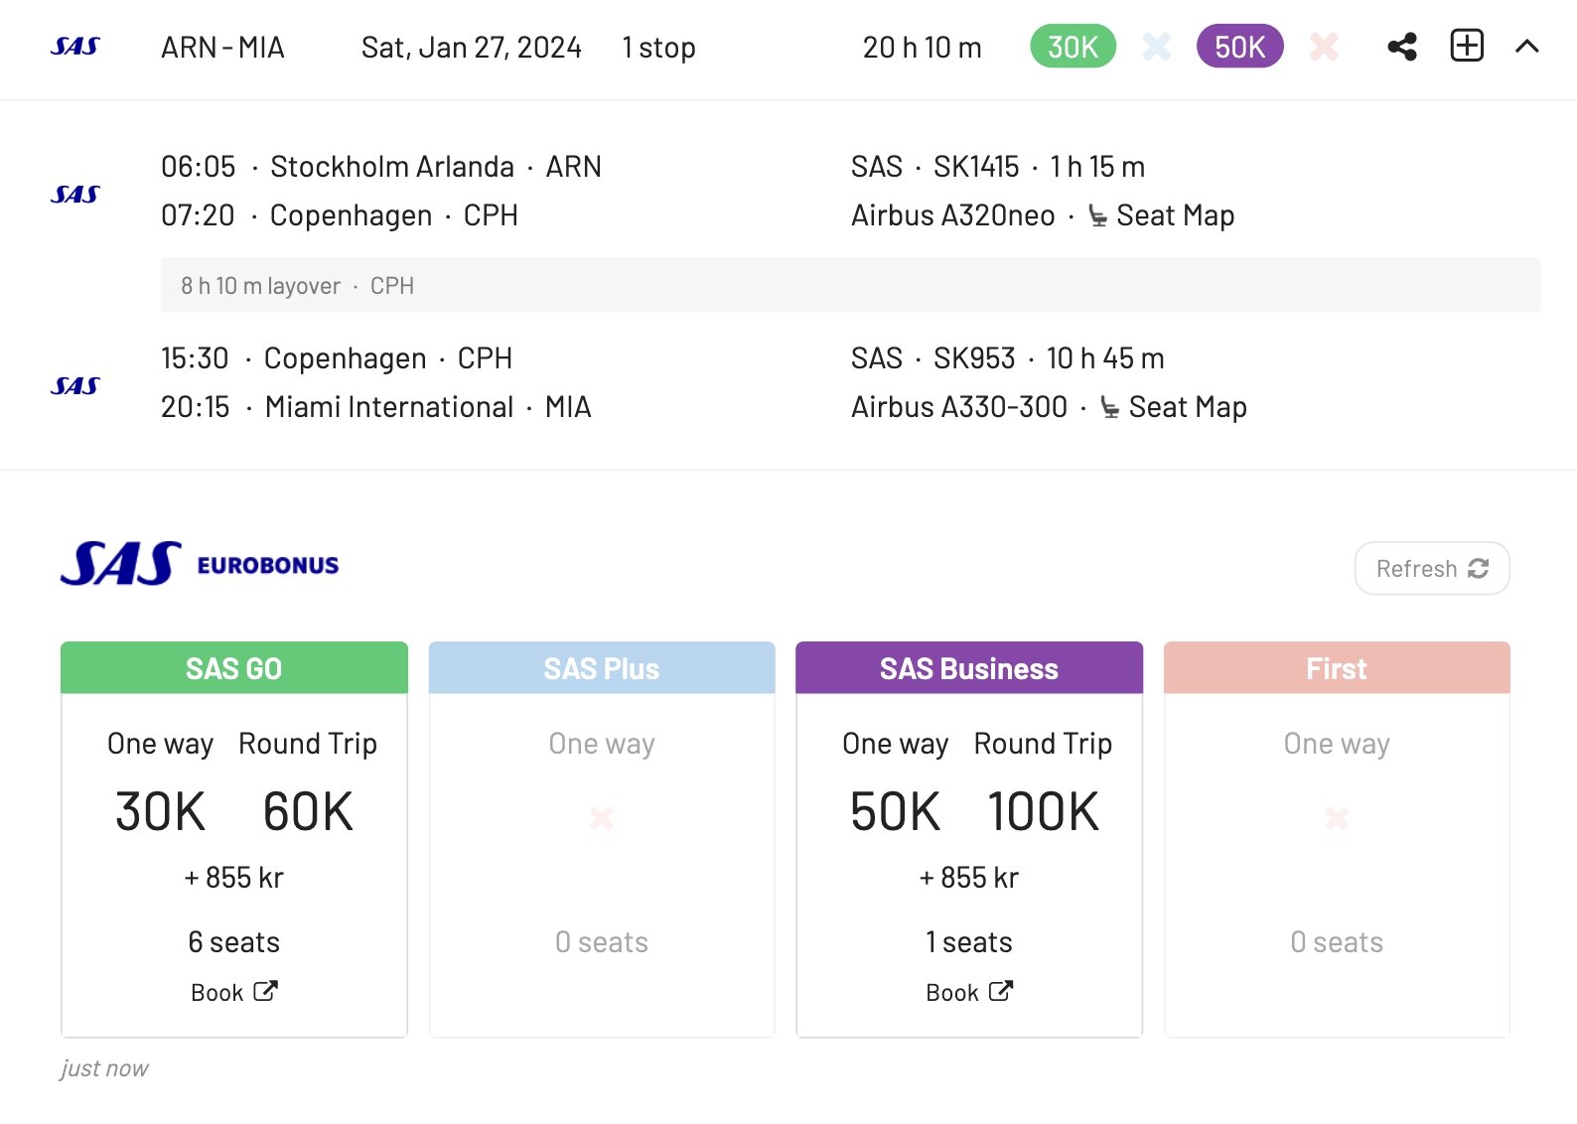The width and height of the screenshot is (1577, 1124).
Task: Click the 50K one way business price
Action: pyautogui.click(x=895, y=811)
